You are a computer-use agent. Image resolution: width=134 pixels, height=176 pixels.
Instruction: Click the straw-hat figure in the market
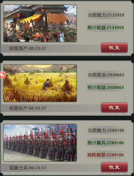[x=27, y=38]
